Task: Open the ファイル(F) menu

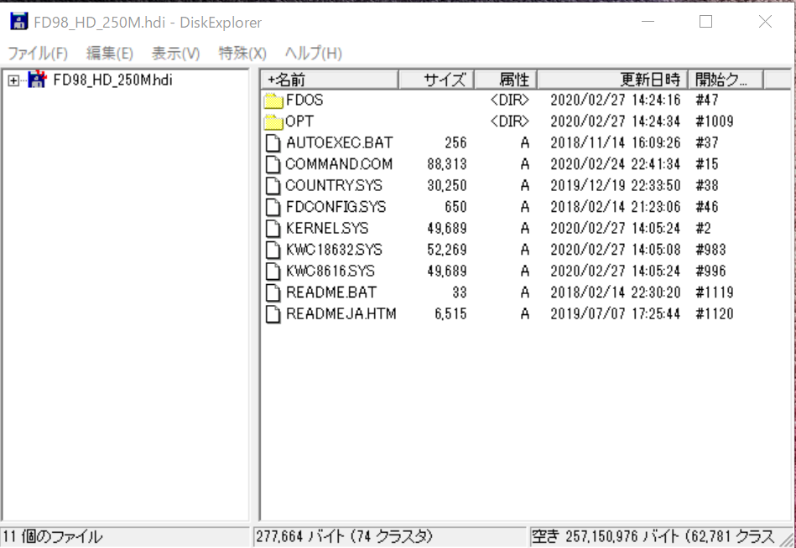Action: tap(38, 54)
